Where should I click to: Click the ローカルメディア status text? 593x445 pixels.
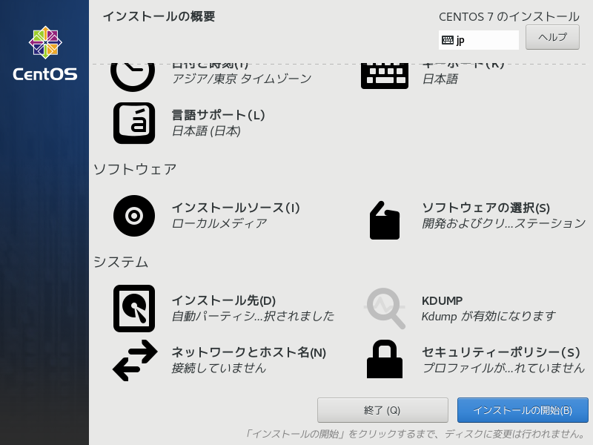(219, 223)
